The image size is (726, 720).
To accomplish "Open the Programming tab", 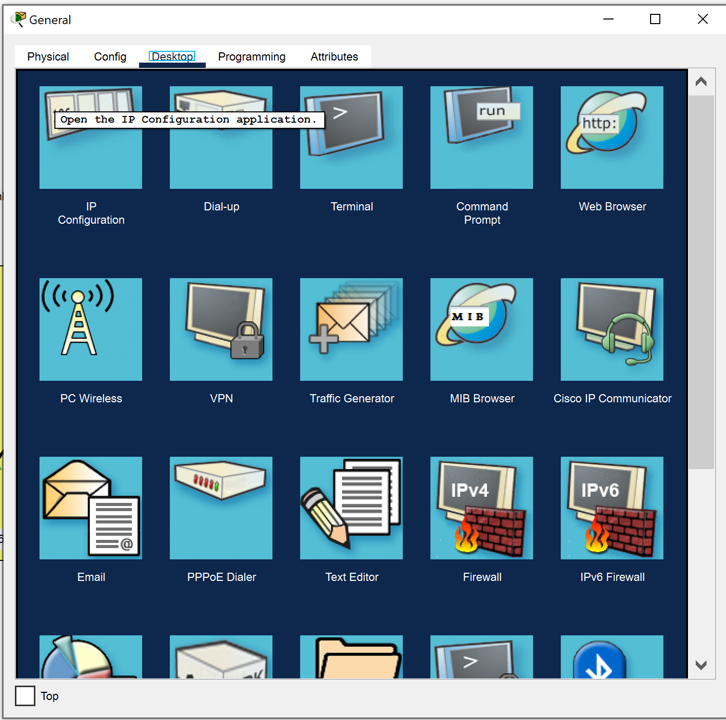I will 251,56.
